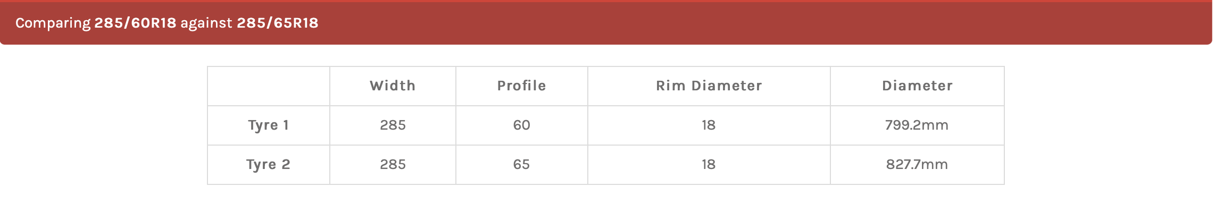Click the red comparison header banner
This screenshot has width=1215, height=203.
pyautogui.click(x=606, y=22)
